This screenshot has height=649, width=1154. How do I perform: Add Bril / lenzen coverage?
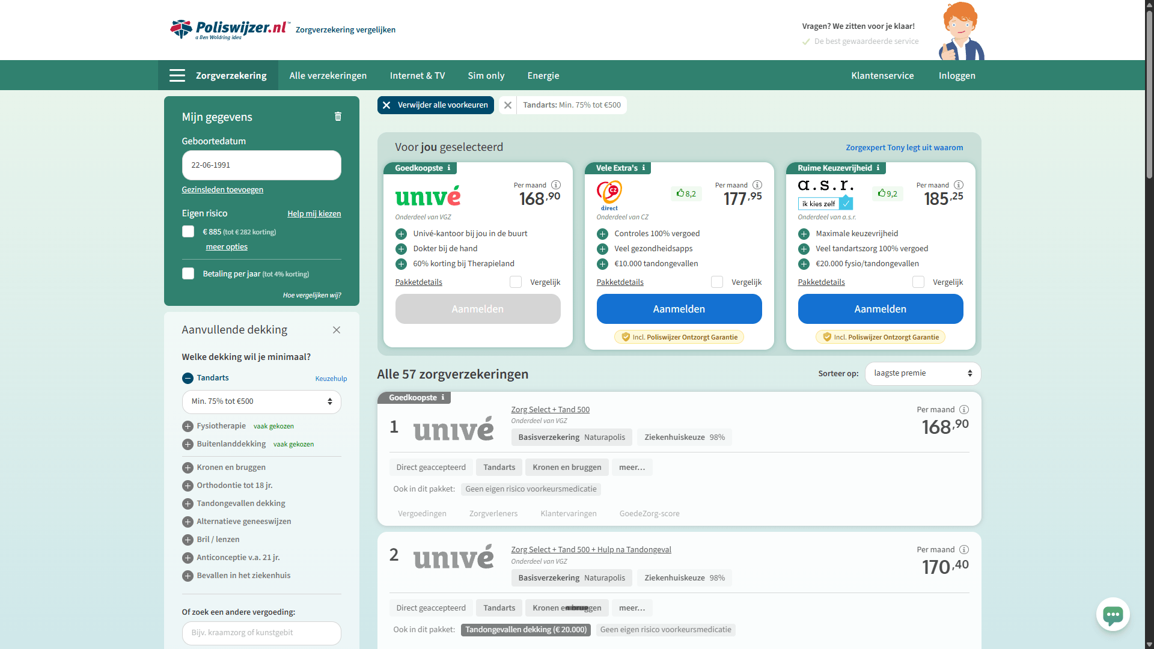coord(188,540)
